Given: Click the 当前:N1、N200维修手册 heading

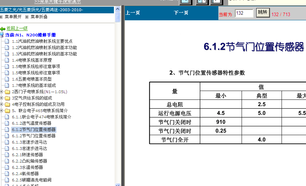Looking at the screenshot, I should [x=30, y=35].
